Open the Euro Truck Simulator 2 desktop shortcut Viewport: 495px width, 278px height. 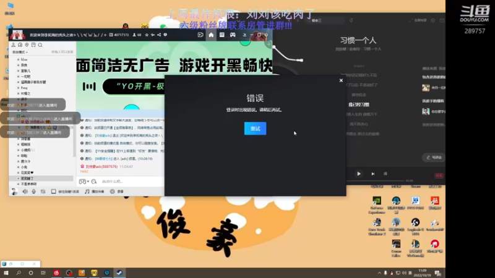coord(377,227)
